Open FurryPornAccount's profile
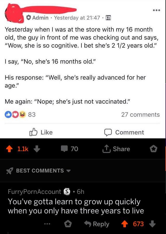The width and height of the screenshot is (166, 234). tap(34, 192)
